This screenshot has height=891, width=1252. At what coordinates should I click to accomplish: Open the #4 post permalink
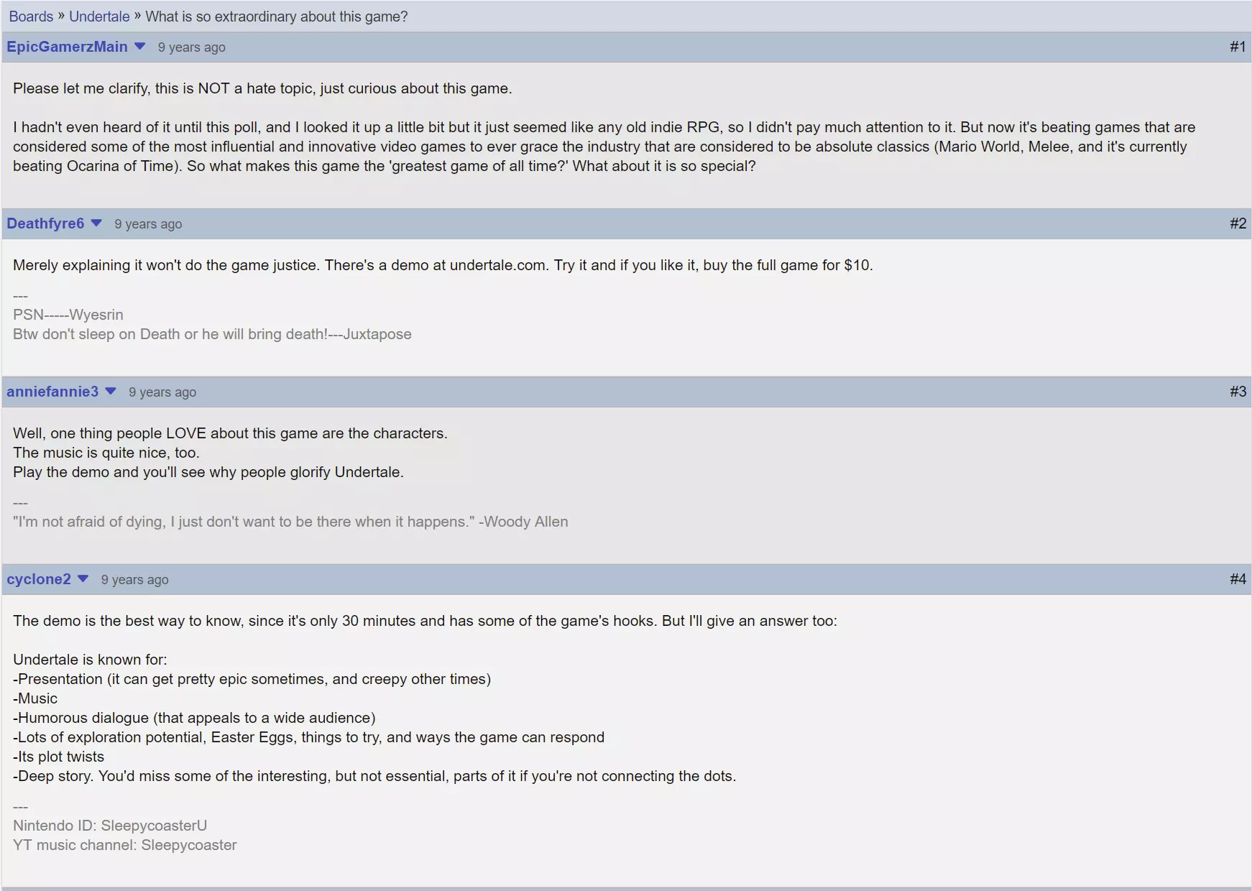point(1237,579)
